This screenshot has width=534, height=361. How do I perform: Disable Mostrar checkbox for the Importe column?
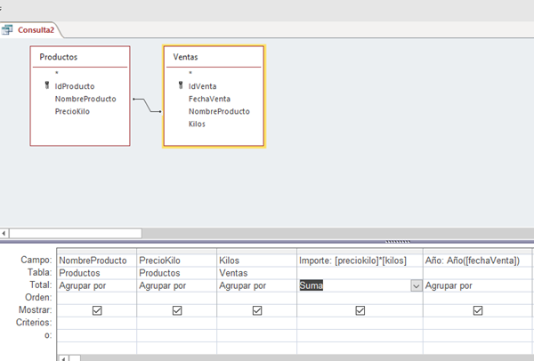coord(360,310)
